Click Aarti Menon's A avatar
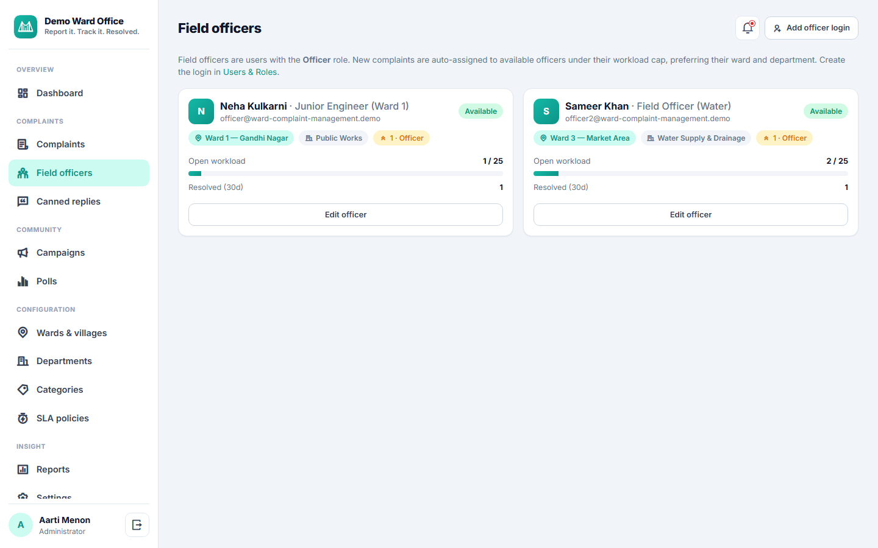Image resolution: width=878 pixels, height=548 pixels. click(x=21, y=525)
